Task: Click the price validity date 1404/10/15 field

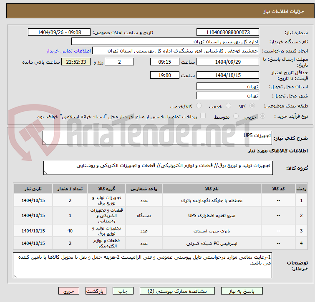Action: (x=228, y=75)
